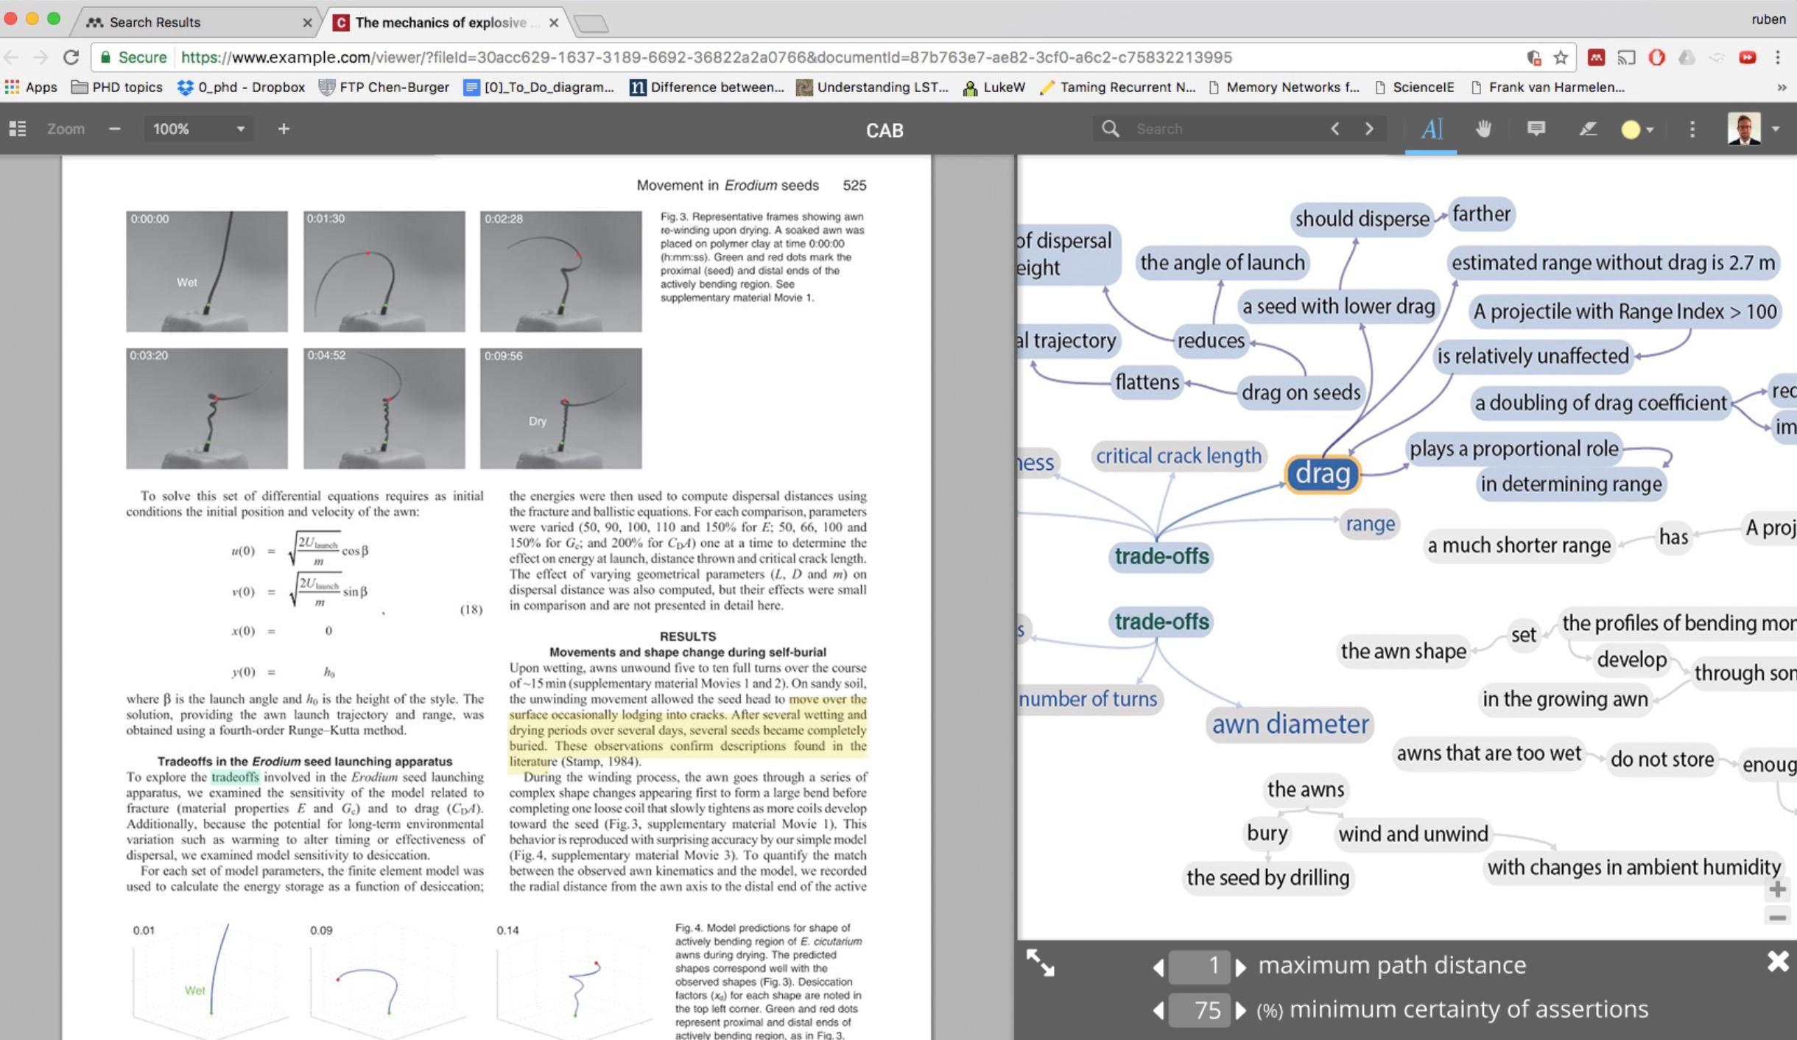Click the Mendeley extension icon
The image size is (1797, 1040).
point(1596,57)
